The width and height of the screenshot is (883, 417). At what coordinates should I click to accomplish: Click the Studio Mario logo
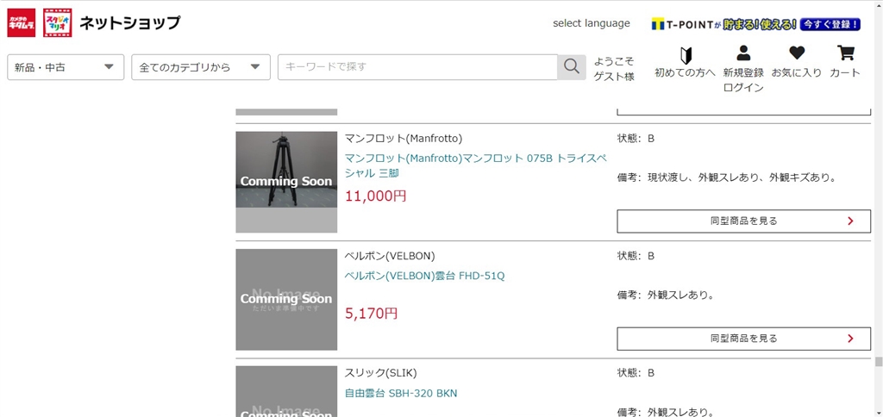click(x=58, y=23)
